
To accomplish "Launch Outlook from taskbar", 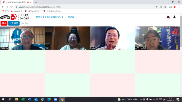I will (36, 99).
